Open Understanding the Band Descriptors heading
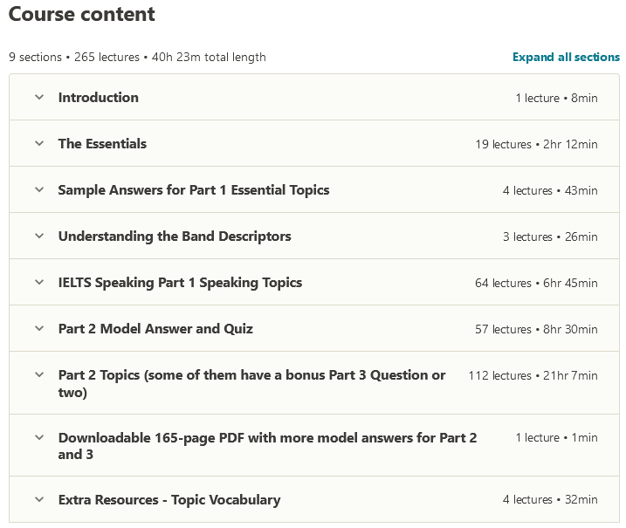Screen dimensions: 626x528 pyautogui.click(x=175, y=237)
